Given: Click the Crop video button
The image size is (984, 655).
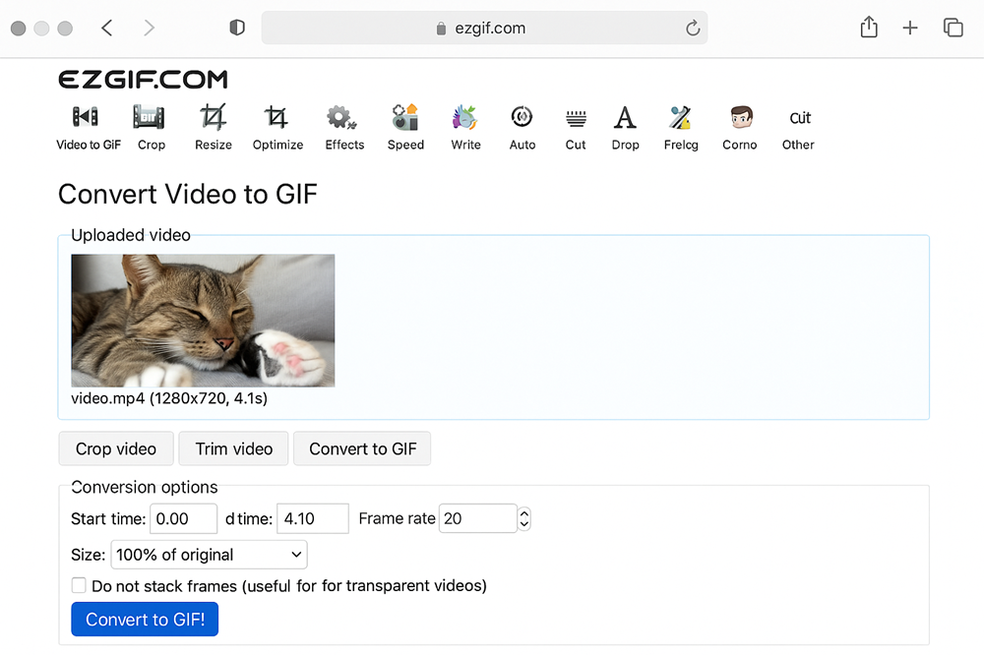Looking at the screenshot, I should tap(116, 448).
